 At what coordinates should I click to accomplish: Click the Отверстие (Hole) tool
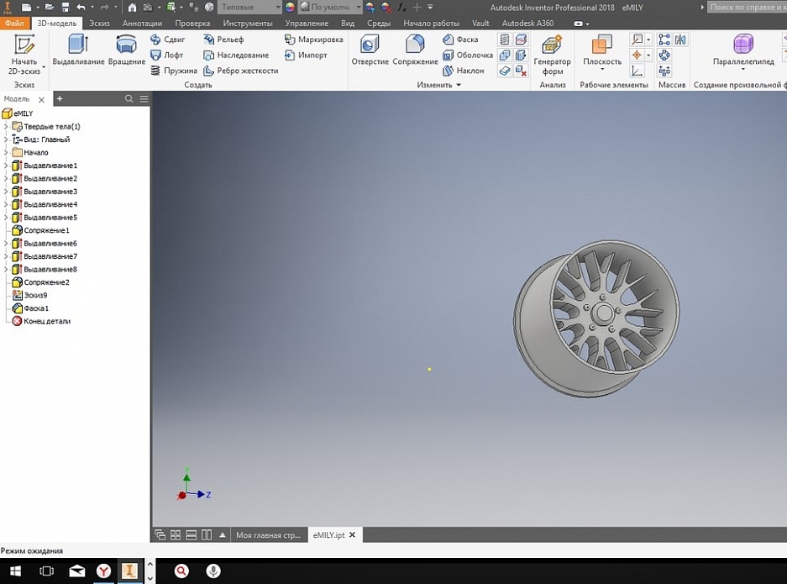370,50
